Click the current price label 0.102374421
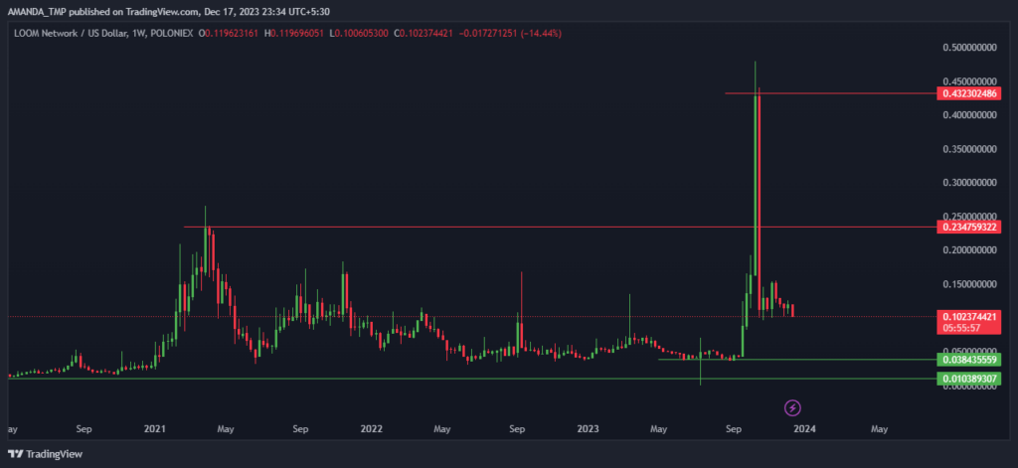 pos(968,317)
